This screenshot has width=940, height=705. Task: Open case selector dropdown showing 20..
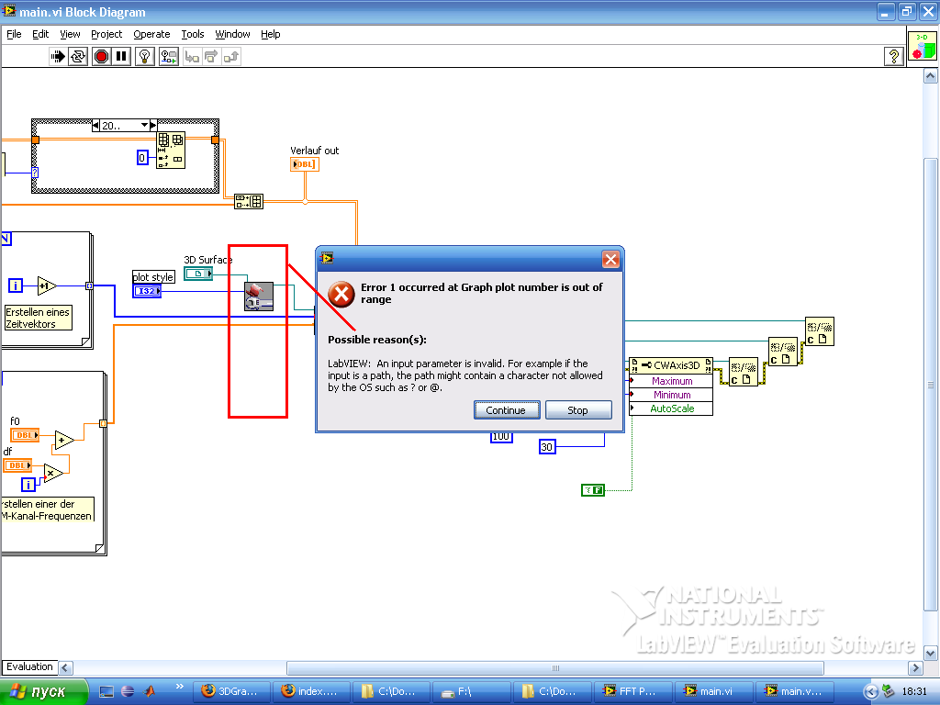pyautogui.click(x=144, y=125)
